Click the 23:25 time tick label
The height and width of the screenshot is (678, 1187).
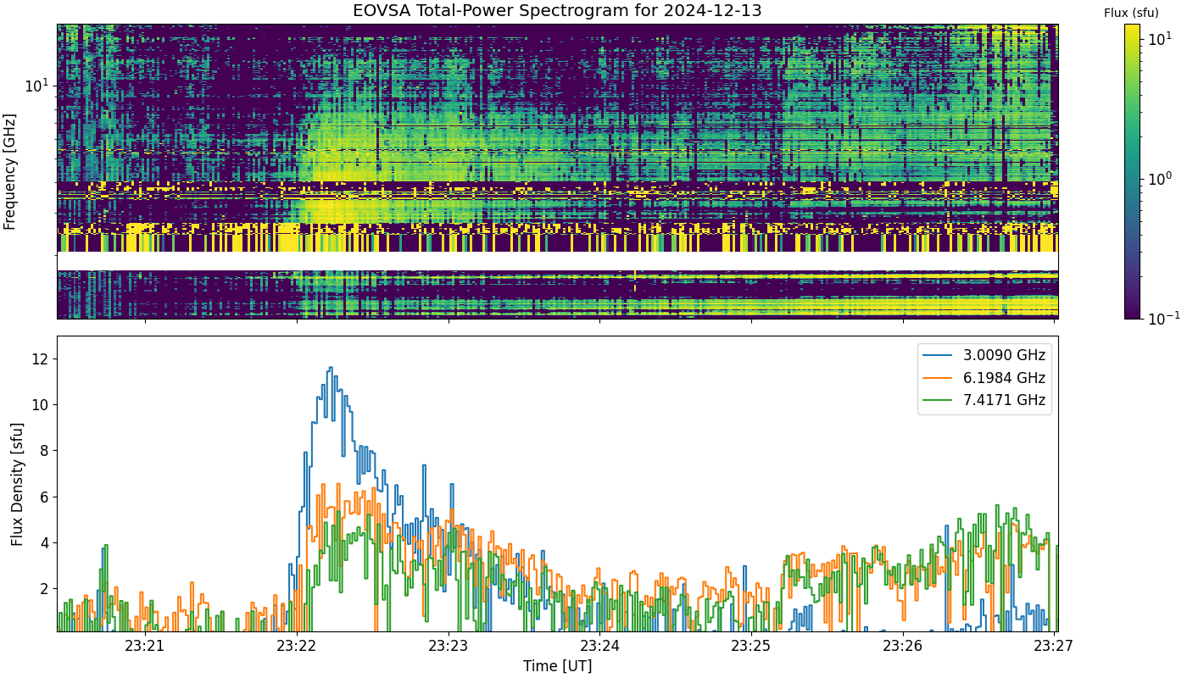coord(751,646)
